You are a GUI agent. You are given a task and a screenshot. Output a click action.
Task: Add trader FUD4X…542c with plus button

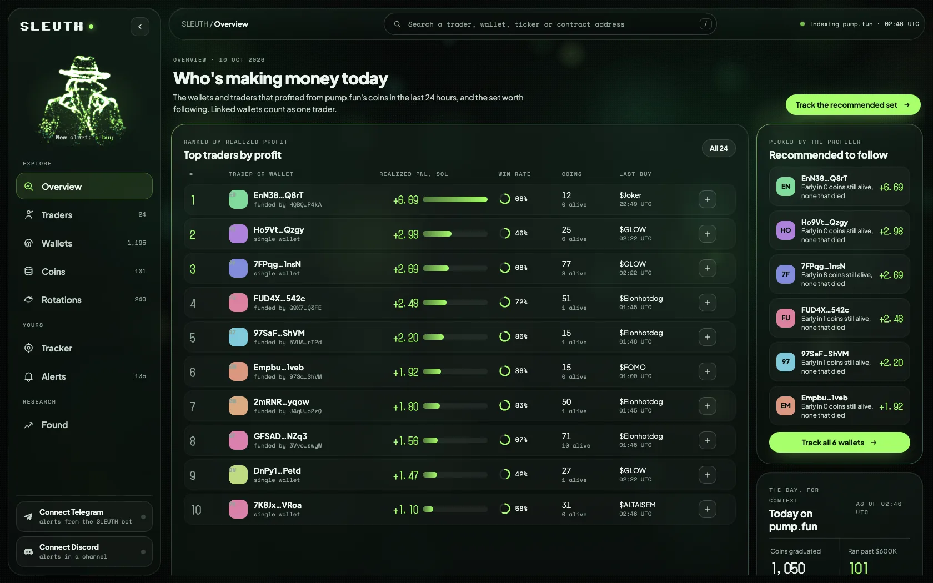click(708, 303)
